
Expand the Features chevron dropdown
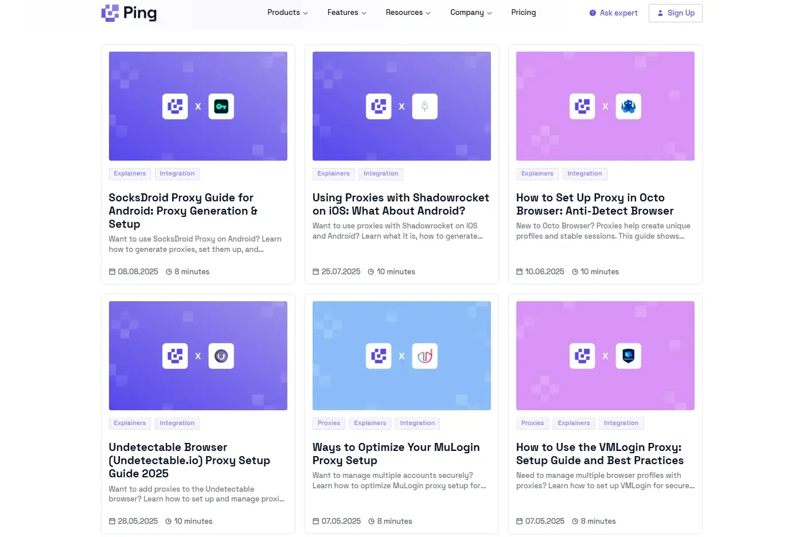[364, 13]
